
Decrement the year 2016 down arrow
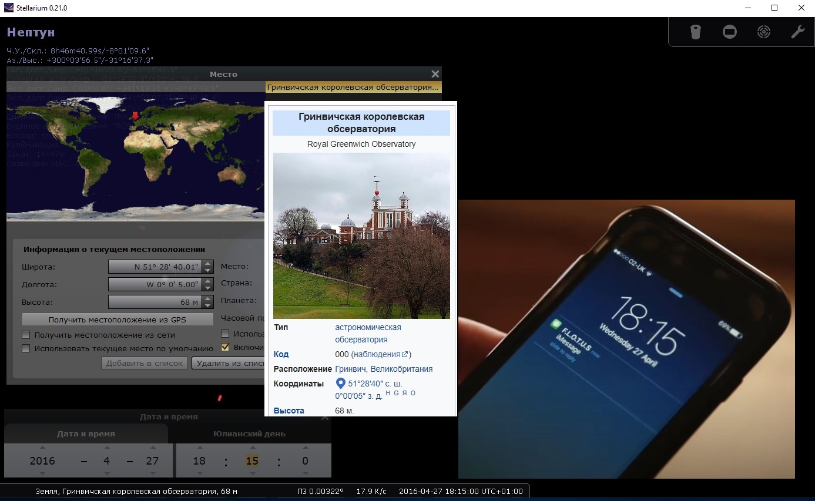point(42,473)
